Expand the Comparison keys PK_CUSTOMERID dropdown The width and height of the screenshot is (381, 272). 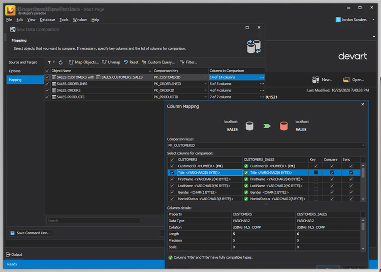point(363,145)
